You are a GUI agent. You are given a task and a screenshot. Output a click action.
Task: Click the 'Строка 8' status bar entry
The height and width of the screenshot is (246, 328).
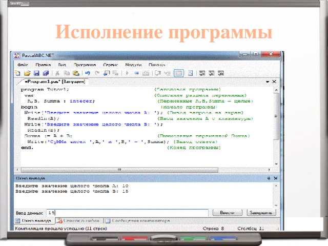(213, 229)
